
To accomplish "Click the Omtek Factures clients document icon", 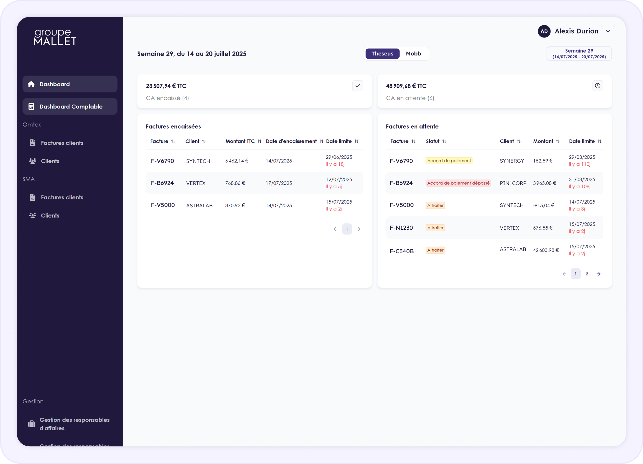I will [33, 143].
